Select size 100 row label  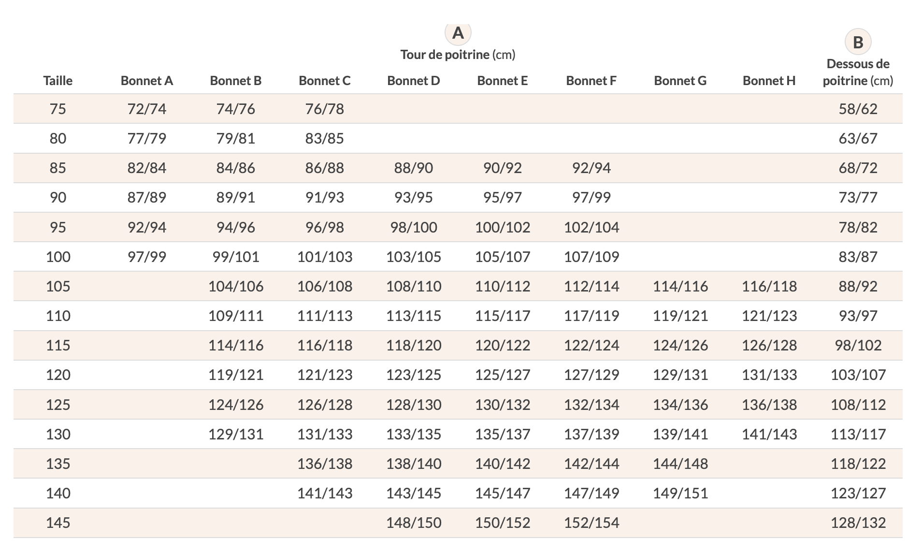[58, 257]
